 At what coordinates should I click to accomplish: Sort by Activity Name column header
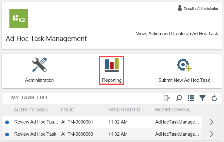tap(31, 110)
